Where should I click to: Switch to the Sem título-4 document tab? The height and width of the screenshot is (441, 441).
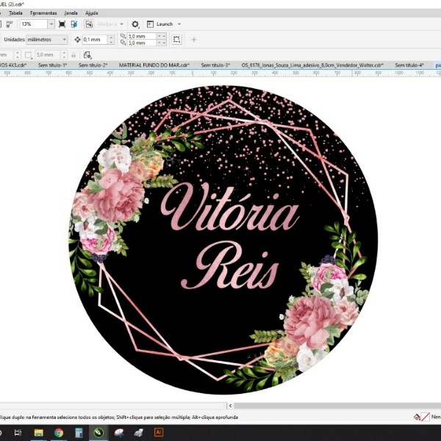(x=409, y=65)
